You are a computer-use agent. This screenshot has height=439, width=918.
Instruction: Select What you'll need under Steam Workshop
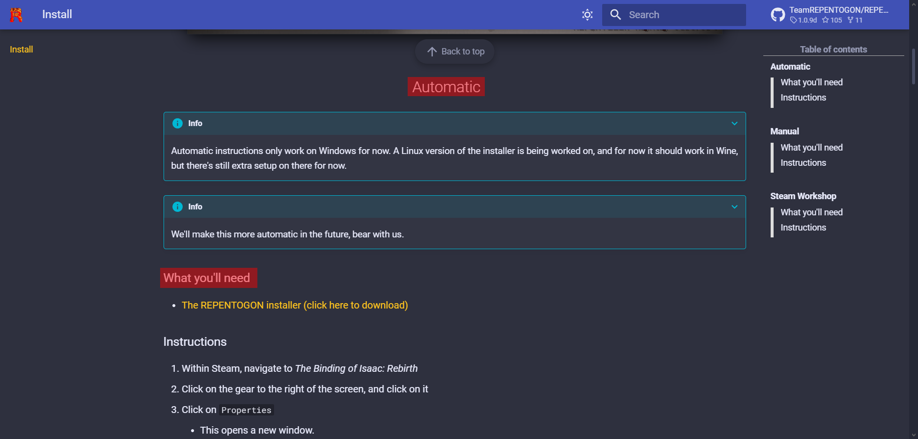click(x=811, y=212)
